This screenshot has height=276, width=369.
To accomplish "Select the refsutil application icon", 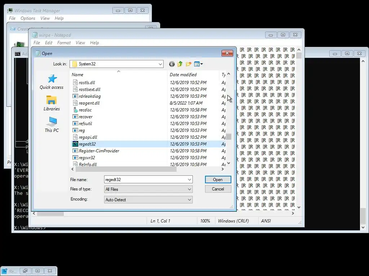I will 75,124.
